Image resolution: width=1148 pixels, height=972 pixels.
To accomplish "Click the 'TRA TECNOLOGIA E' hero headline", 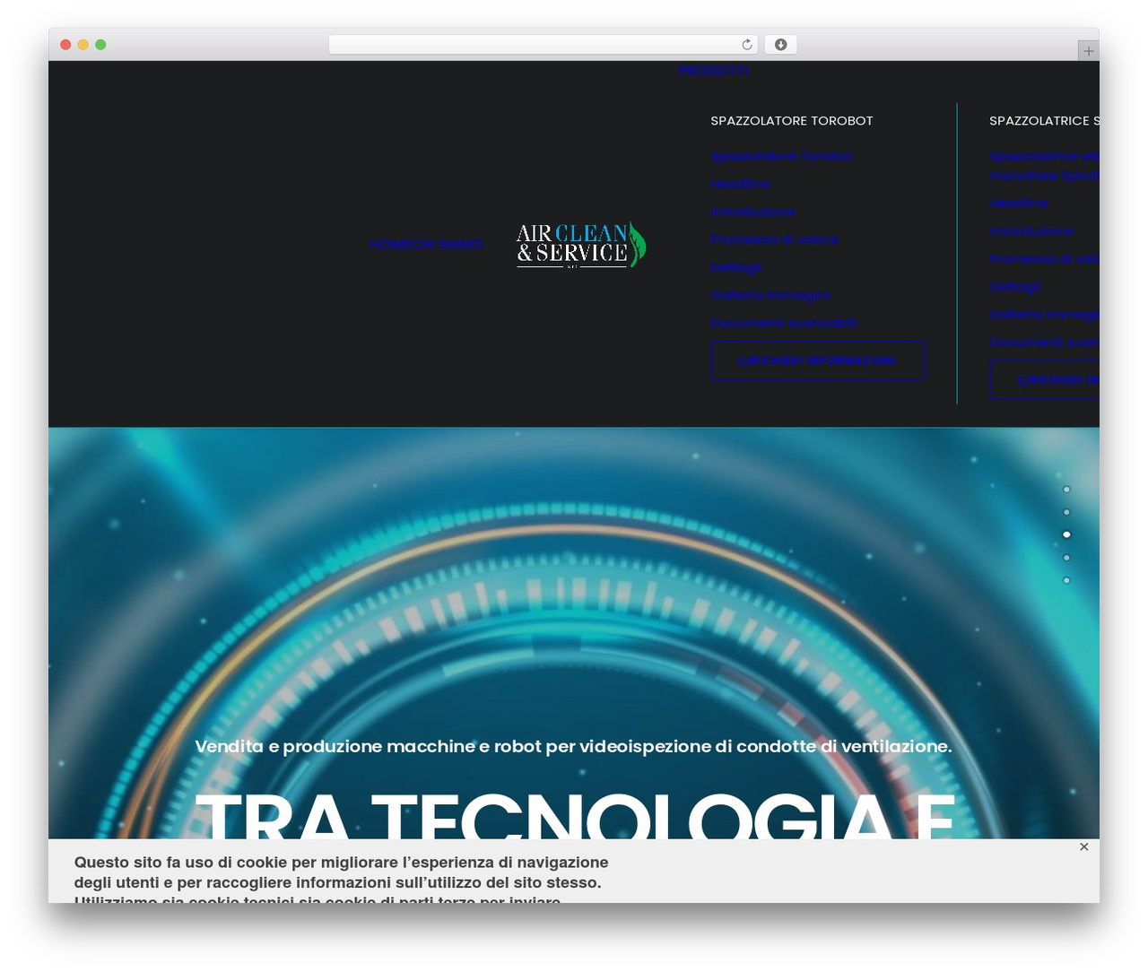I will coord(575,814).
